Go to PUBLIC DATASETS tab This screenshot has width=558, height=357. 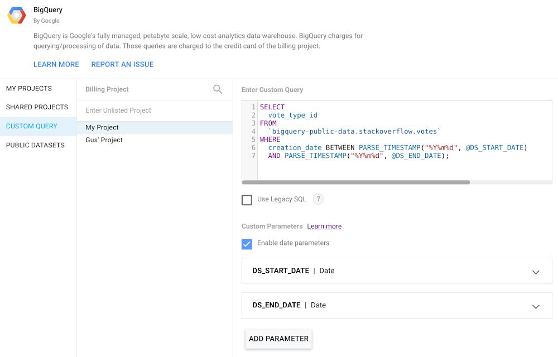click(x=35, y=145)
